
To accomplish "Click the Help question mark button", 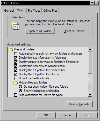I will pyautogui.click(x=92, y=3).
